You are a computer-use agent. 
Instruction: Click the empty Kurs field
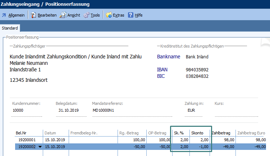tap(226, 110)
